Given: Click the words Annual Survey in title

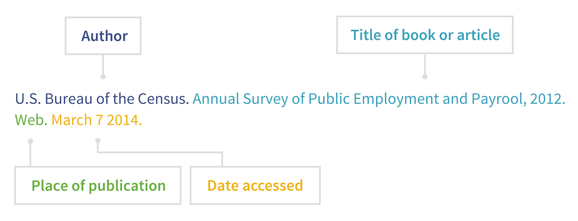Looking at the screenshot, I should (x=241, y=99).
